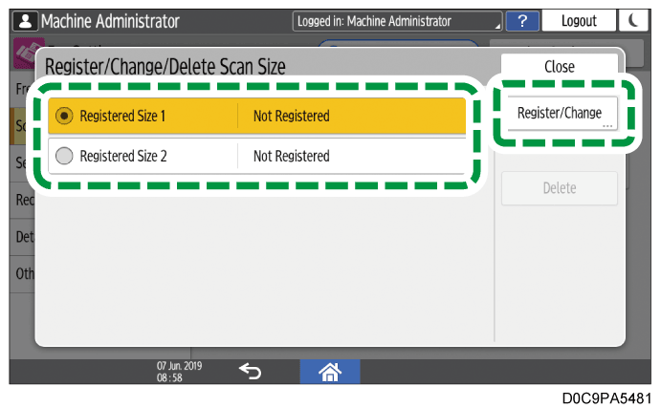This screenshot has height=408, width=661.
Task: Close the Scan Size dialog
Action: [560, 67]
